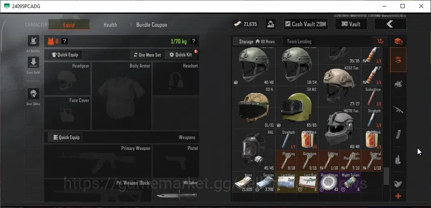This screenshot has width=431, height=208.
Task: Select the Koen cash stack 21,635
Action: [x=243, y=182]
